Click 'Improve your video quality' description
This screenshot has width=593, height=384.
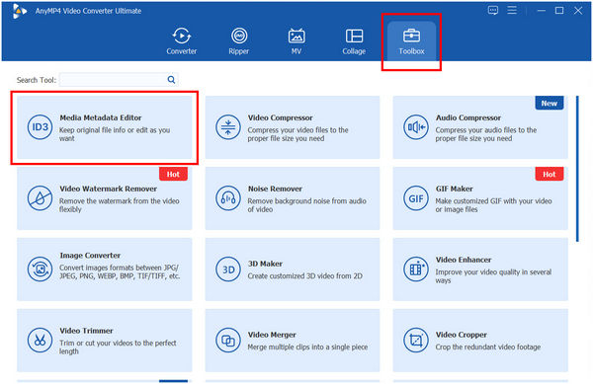point(493,276)
